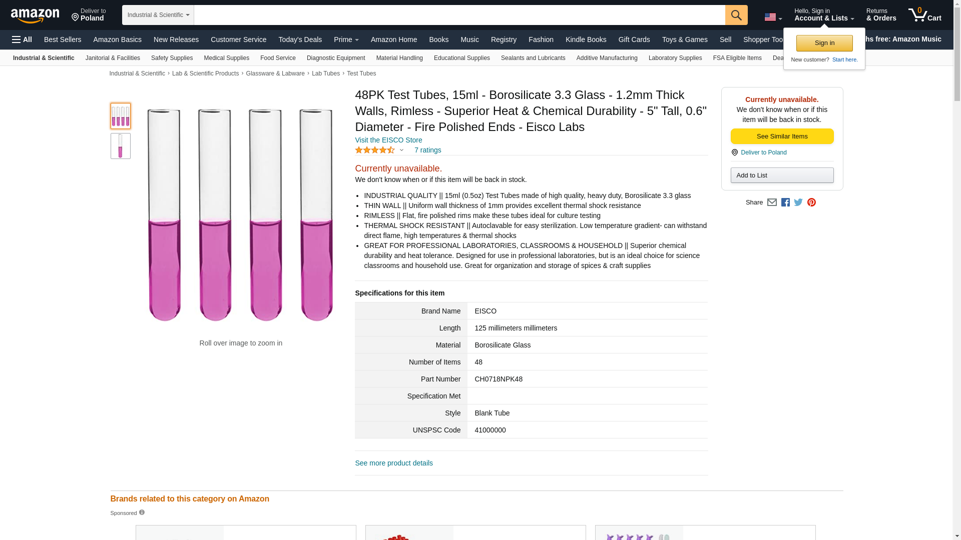Viewport: 961px width, 540px height.
Task: Expand the Industrial & Scientific search category dropdown
Action: 158,15
